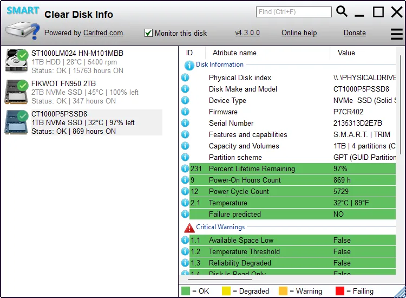The image size is (406, 298).
Task: Select the 'Status: OK | 869 hours ON' line
Action: tap(74, 131)
